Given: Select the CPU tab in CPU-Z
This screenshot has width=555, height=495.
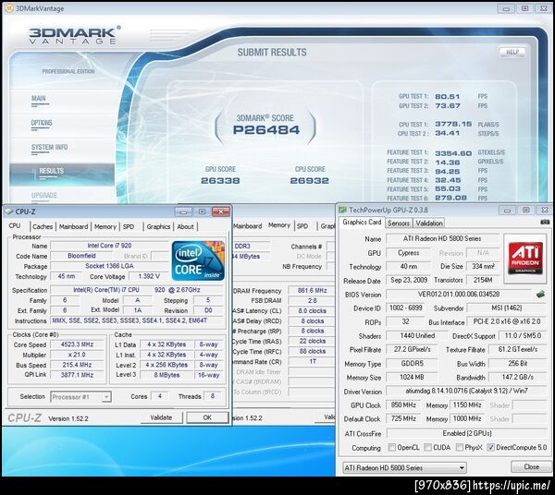Looking at the screenshot, I should (15, 225).
